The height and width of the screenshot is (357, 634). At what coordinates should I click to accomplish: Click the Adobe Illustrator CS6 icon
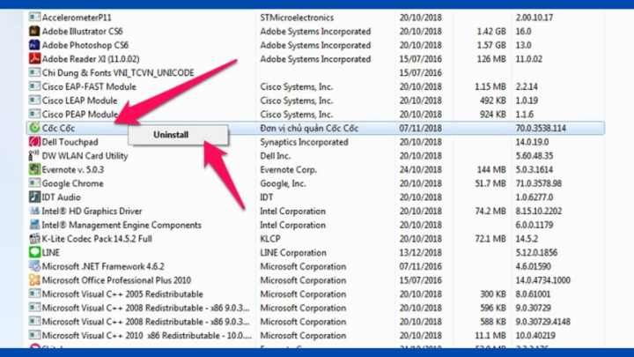coord(34,31)
